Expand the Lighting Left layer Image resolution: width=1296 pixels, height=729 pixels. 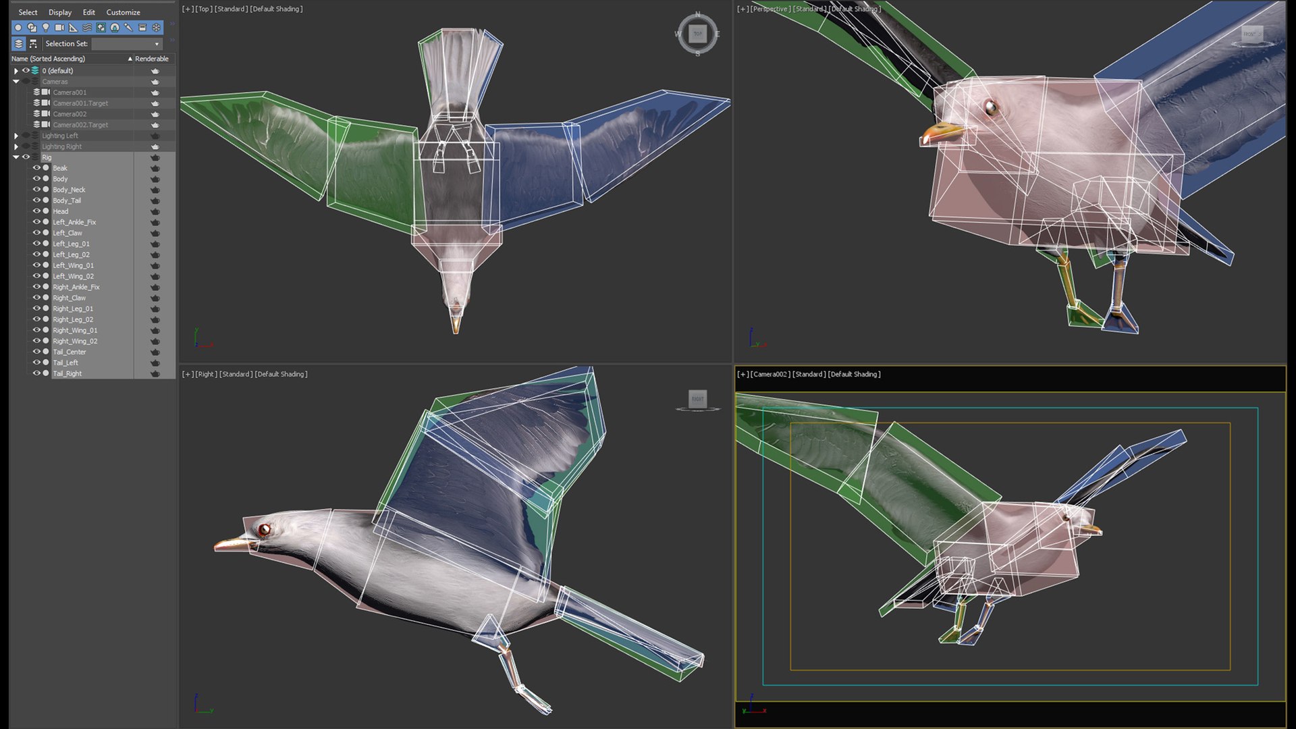coord(16,136)
